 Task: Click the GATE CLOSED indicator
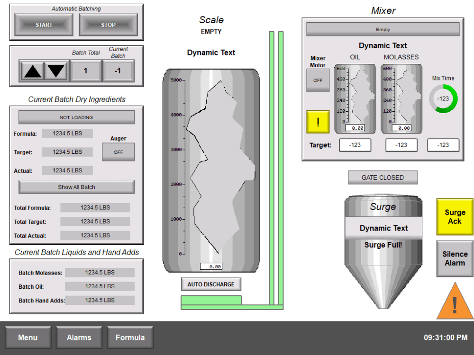point(383,177)
